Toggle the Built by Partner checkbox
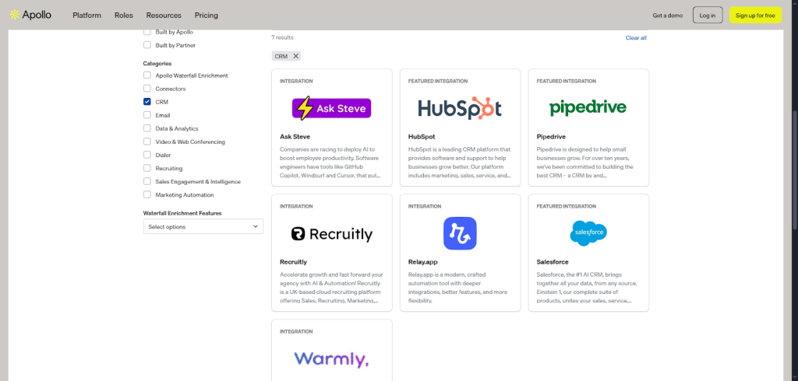 147,44
